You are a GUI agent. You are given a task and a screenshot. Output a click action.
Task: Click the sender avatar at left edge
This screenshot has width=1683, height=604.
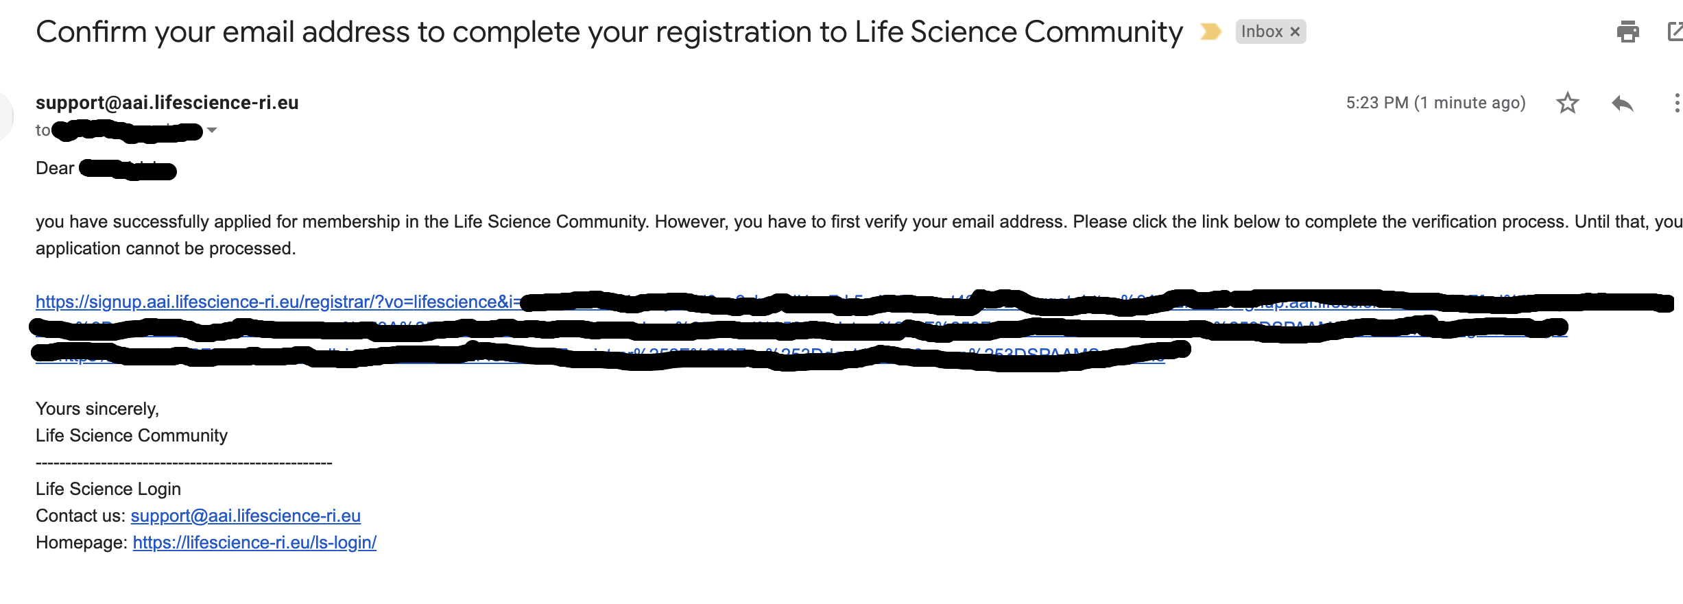click(x=5, y=115)
